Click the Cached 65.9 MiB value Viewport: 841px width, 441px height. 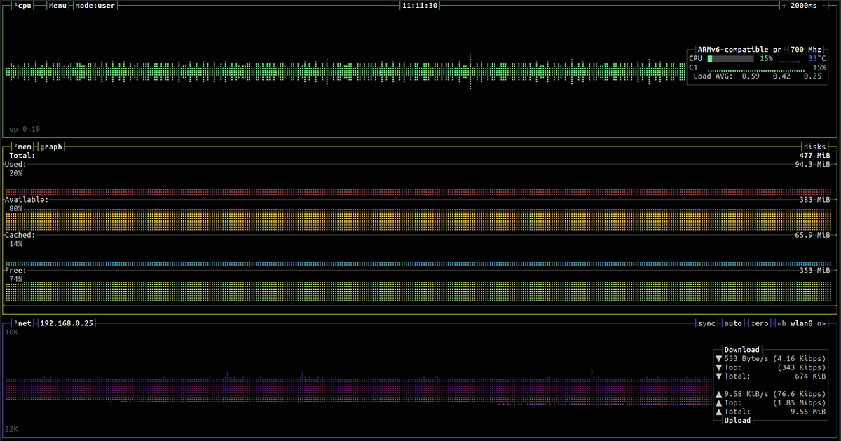click(x=812, y=235)
